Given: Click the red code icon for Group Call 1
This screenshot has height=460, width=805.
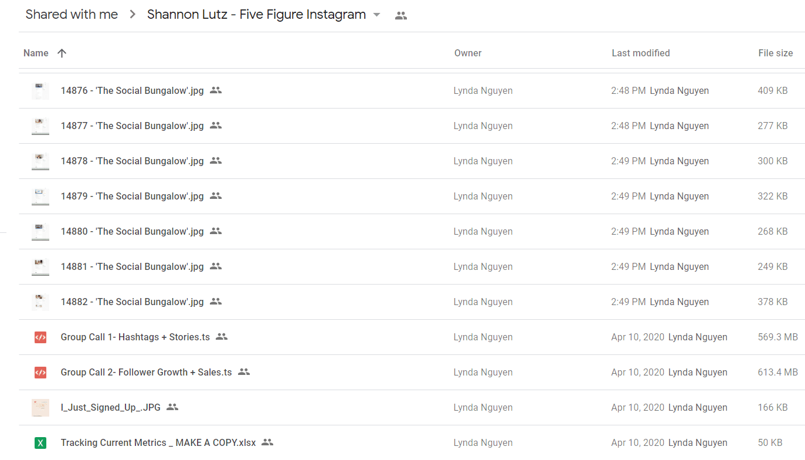Looking at the screenshot, I should 40,337.
